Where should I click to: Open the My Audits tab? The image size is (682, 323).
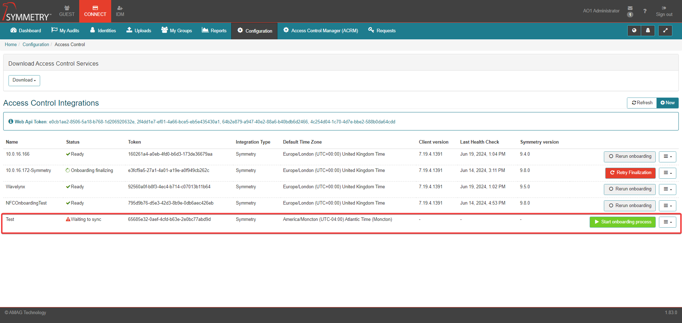[65, 30]
